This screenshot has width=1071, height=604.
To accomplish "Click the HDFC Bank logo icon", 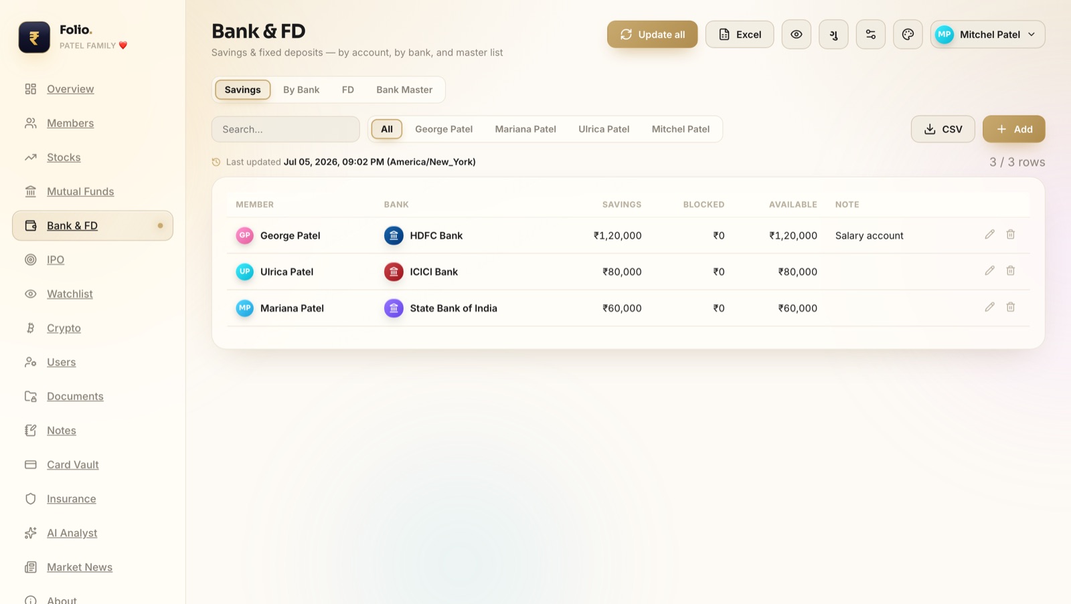I will pos(394,235).
